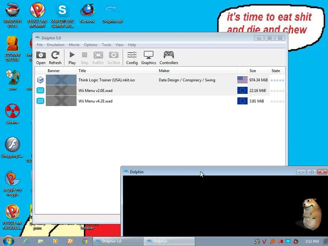Select Wii Menu v2.0E.wad entry
The height and width of the screenshot is (246, 328).
pyautogui.click(x=95, y=91)
